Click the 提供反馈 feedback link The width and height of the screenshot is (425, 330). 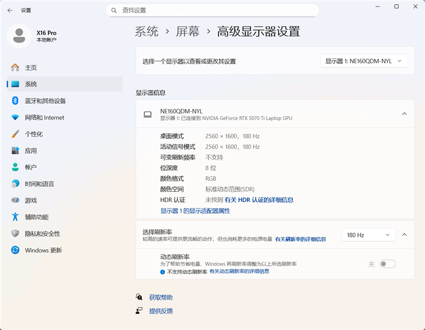coord(160,311)
